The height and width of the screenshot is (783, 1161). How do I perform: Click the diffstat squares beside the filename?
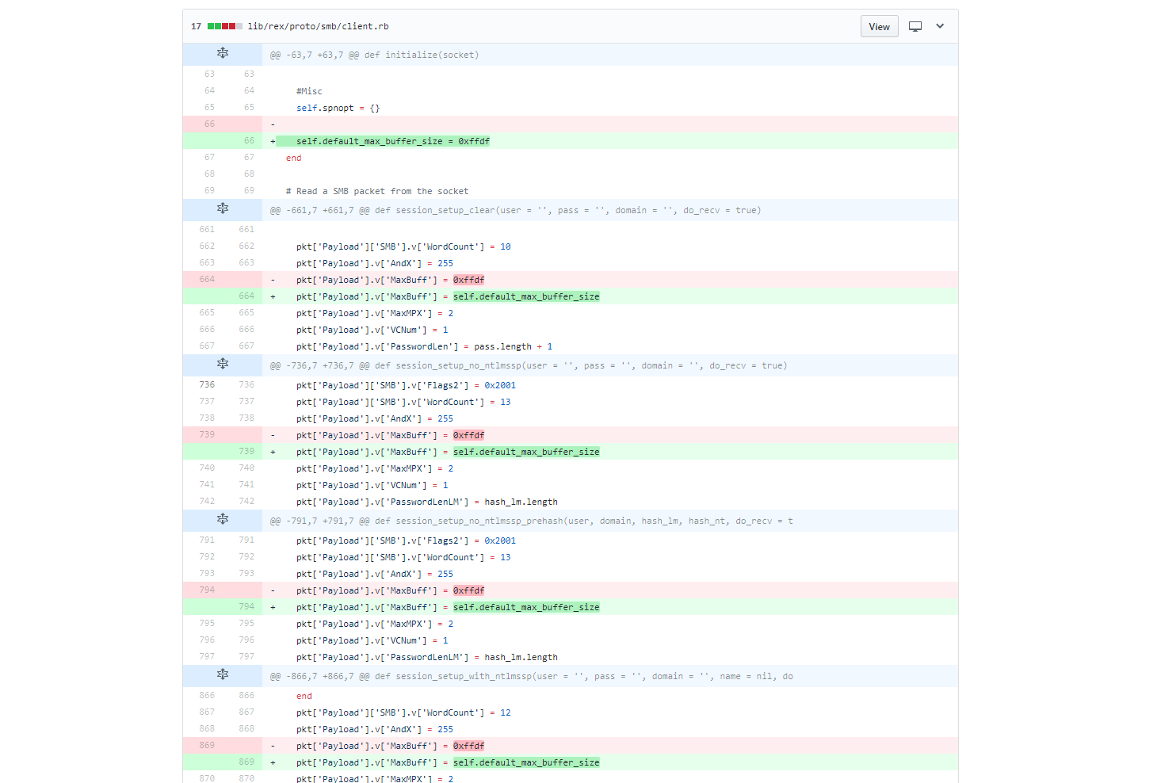[x=225, y=25]
